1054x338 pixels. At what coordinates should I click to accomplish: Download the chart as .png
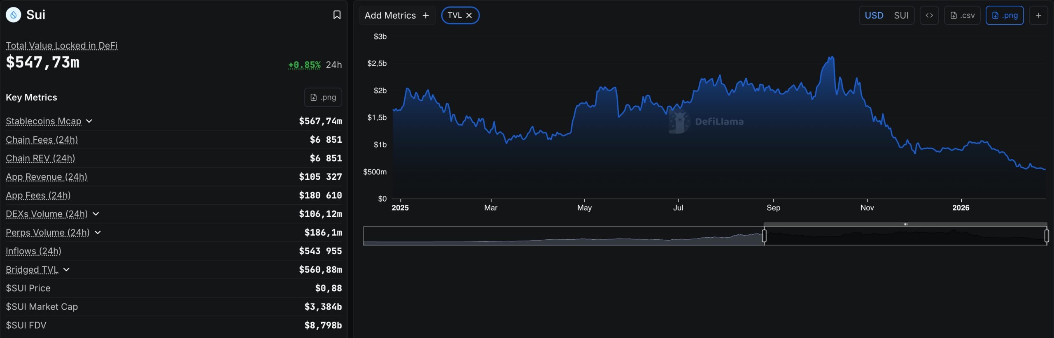point(1005,16)
